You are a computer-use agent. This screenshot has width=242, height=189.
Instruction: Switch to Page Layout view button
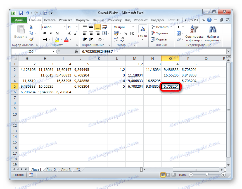(x=168, y=175)
